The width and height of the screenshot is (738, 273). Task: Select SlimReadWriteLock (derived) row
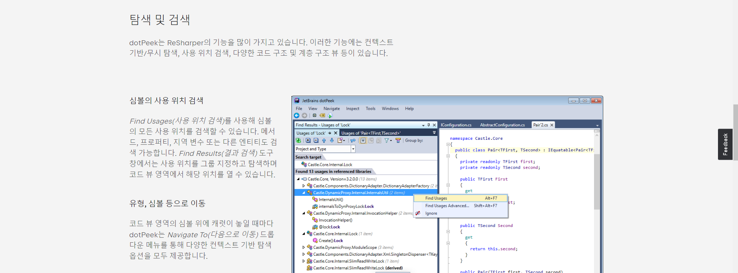[x=355, y=268]
